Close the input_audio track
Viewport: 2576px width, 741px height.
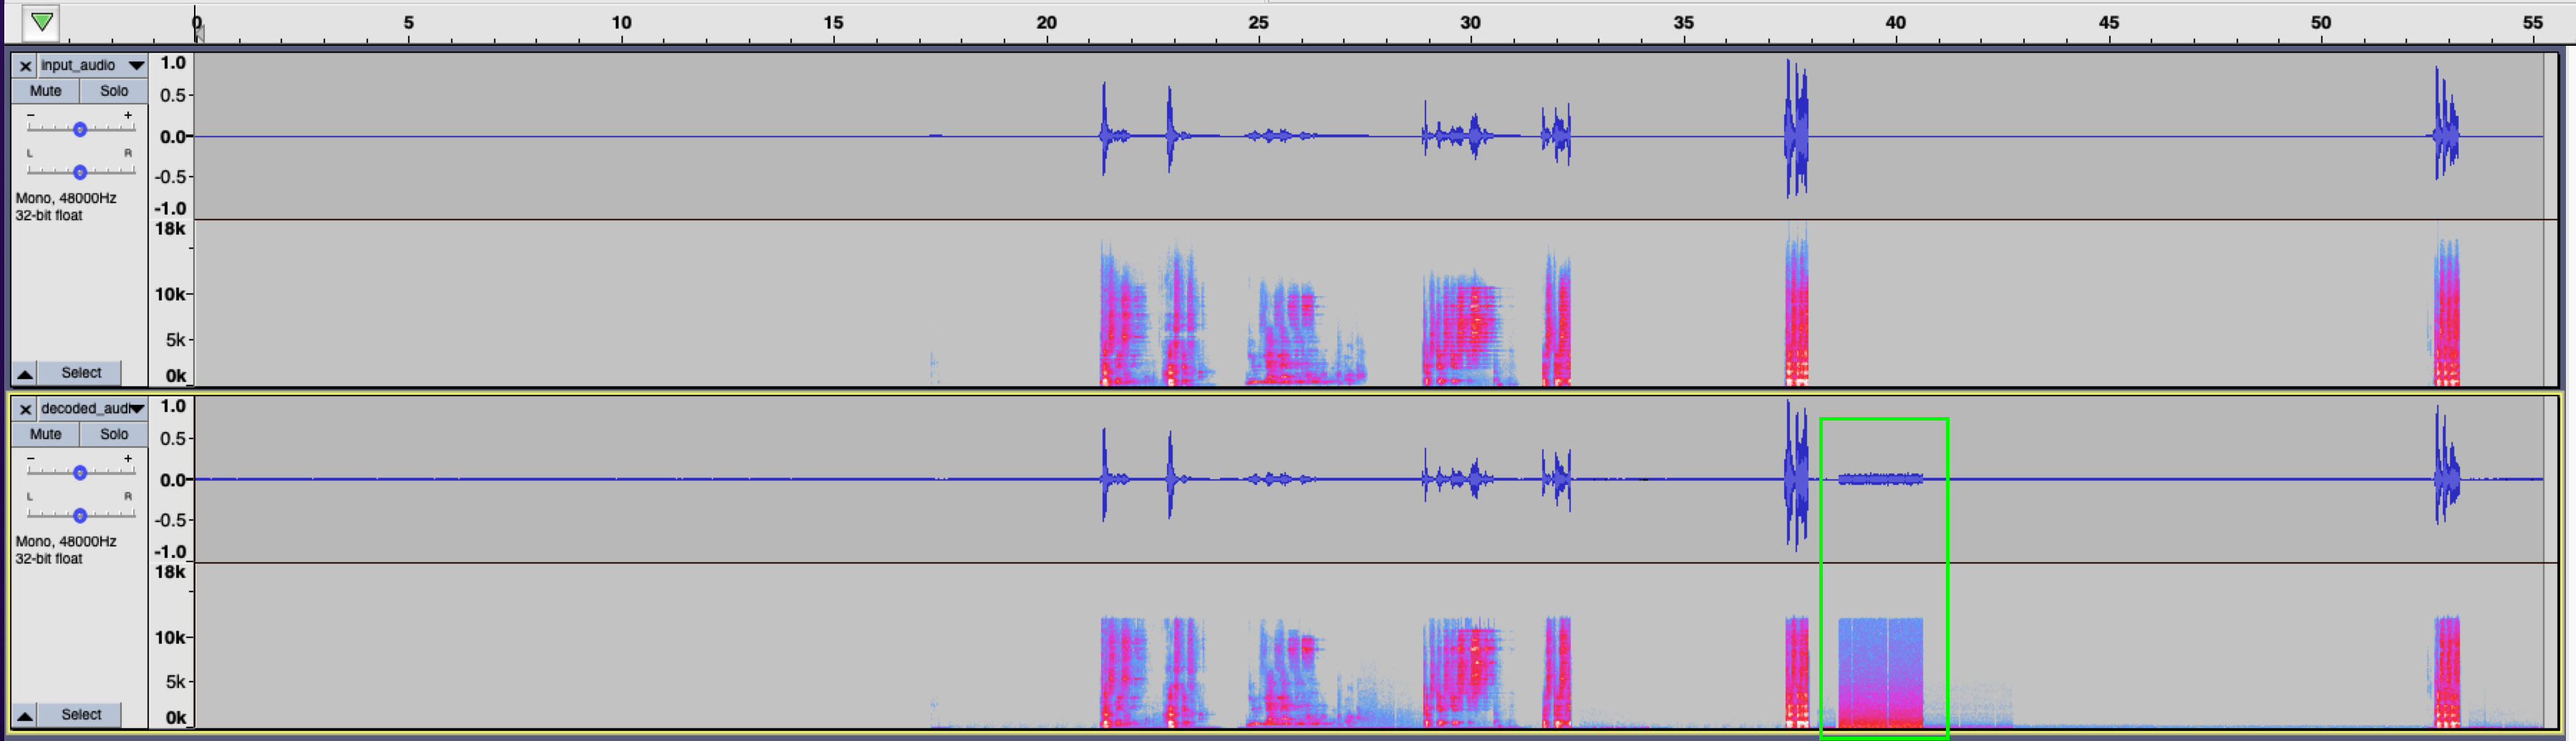tap(24, 66)
